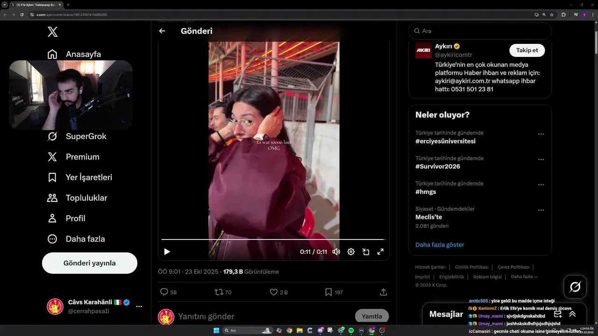Open options for Meclis'te trend
This screenshot has width=598, height=336.
click(541, 210)
